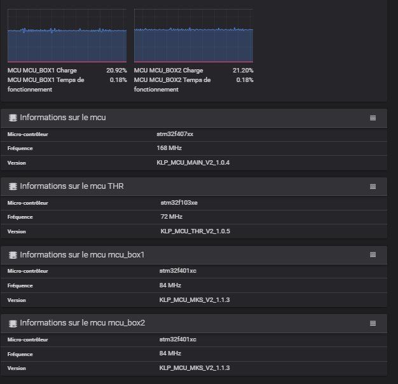The width and height of the screenshot is (398, 384).
Task: Click the chip icon beside "Informations sur le mcu"
Action: pos(13,118)
